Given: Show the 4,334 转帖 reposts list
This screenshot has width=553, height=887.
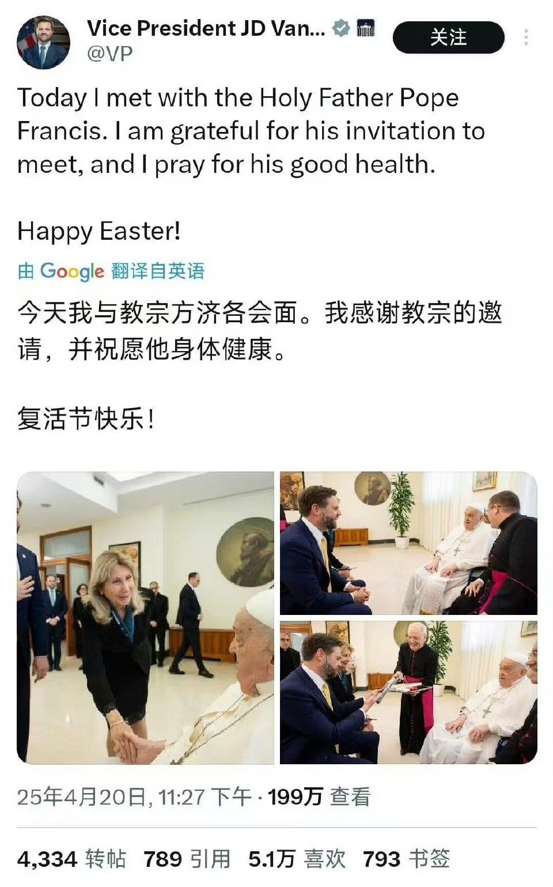Looking at the screenshot, I should [71, 859].
